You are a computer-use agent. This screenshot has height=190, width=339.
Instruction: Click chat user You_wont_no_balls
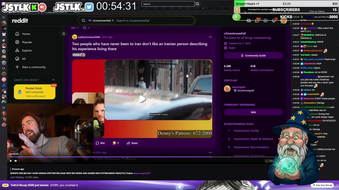pos(313,59)
